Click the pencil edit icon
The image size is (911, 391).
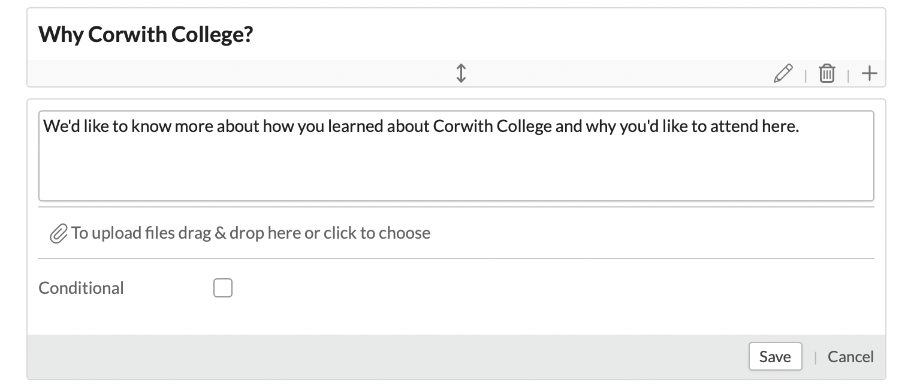(x=783, y=74)
